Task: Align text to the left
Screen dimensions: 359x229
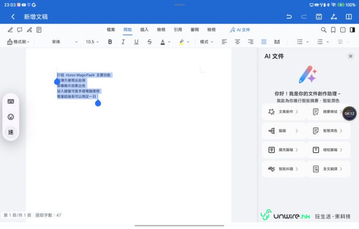Action: pos(224,42)
